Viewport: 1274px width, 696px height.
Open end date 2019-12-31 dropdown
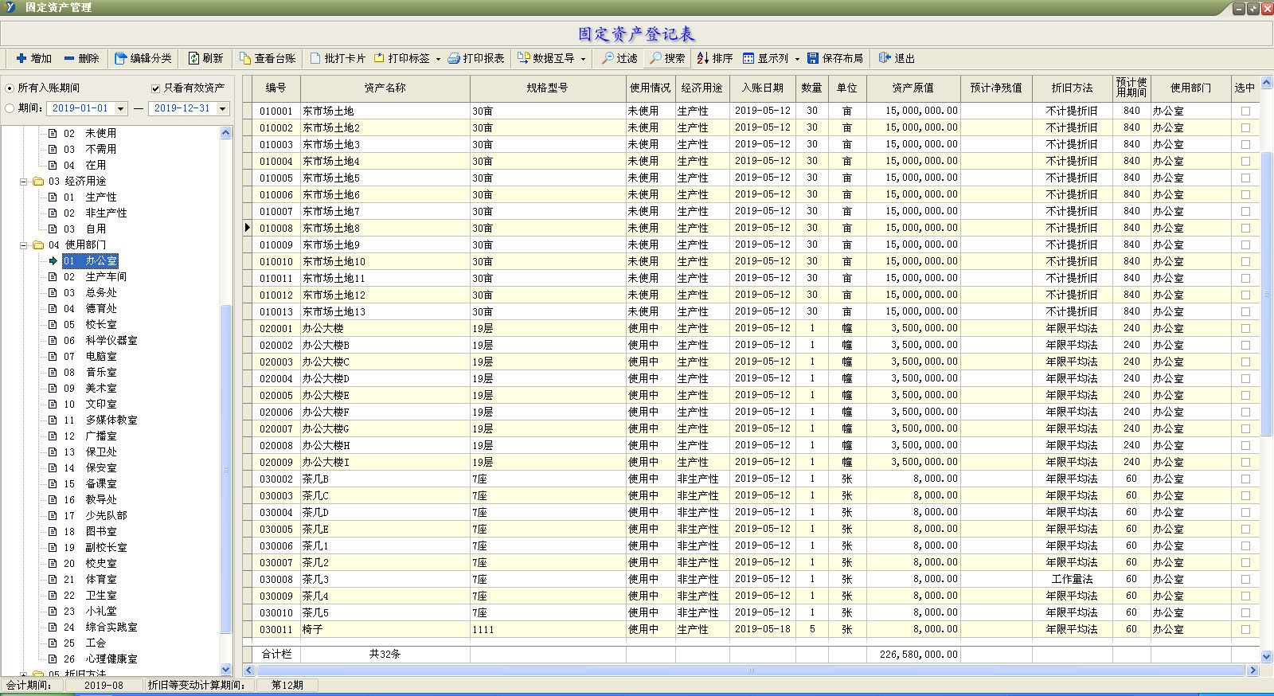click(223, 108)
